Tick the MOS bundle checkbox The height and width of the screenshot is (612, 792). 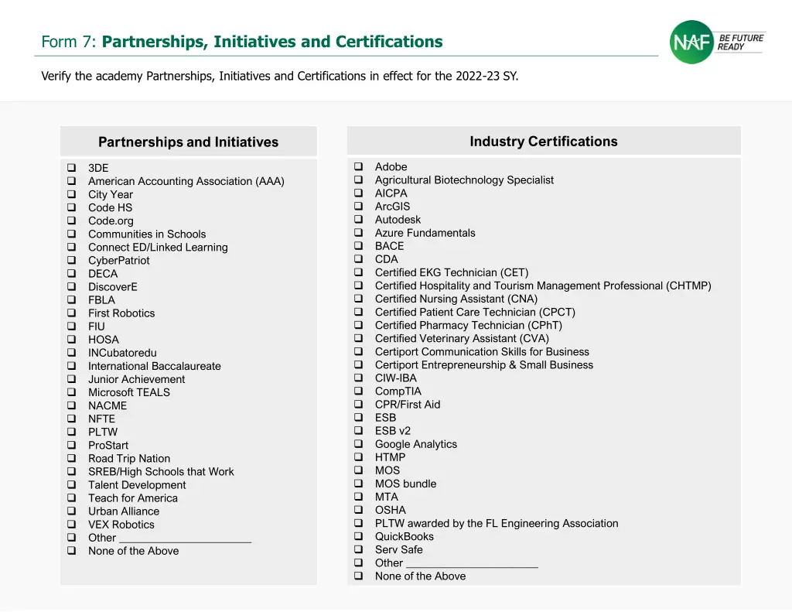[358, 483]
